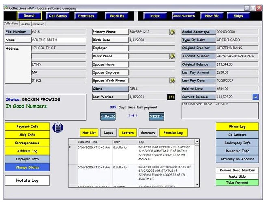Open the Search toolbar button

pyautogui.click(x=29, y=16)
